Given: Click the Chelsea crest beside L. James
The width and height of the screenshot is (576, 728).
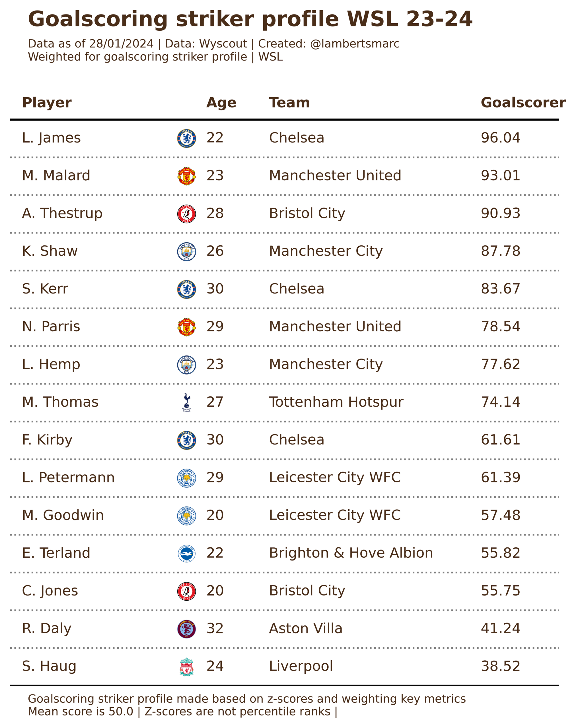Looking at the screenshot, I should 186,138.
